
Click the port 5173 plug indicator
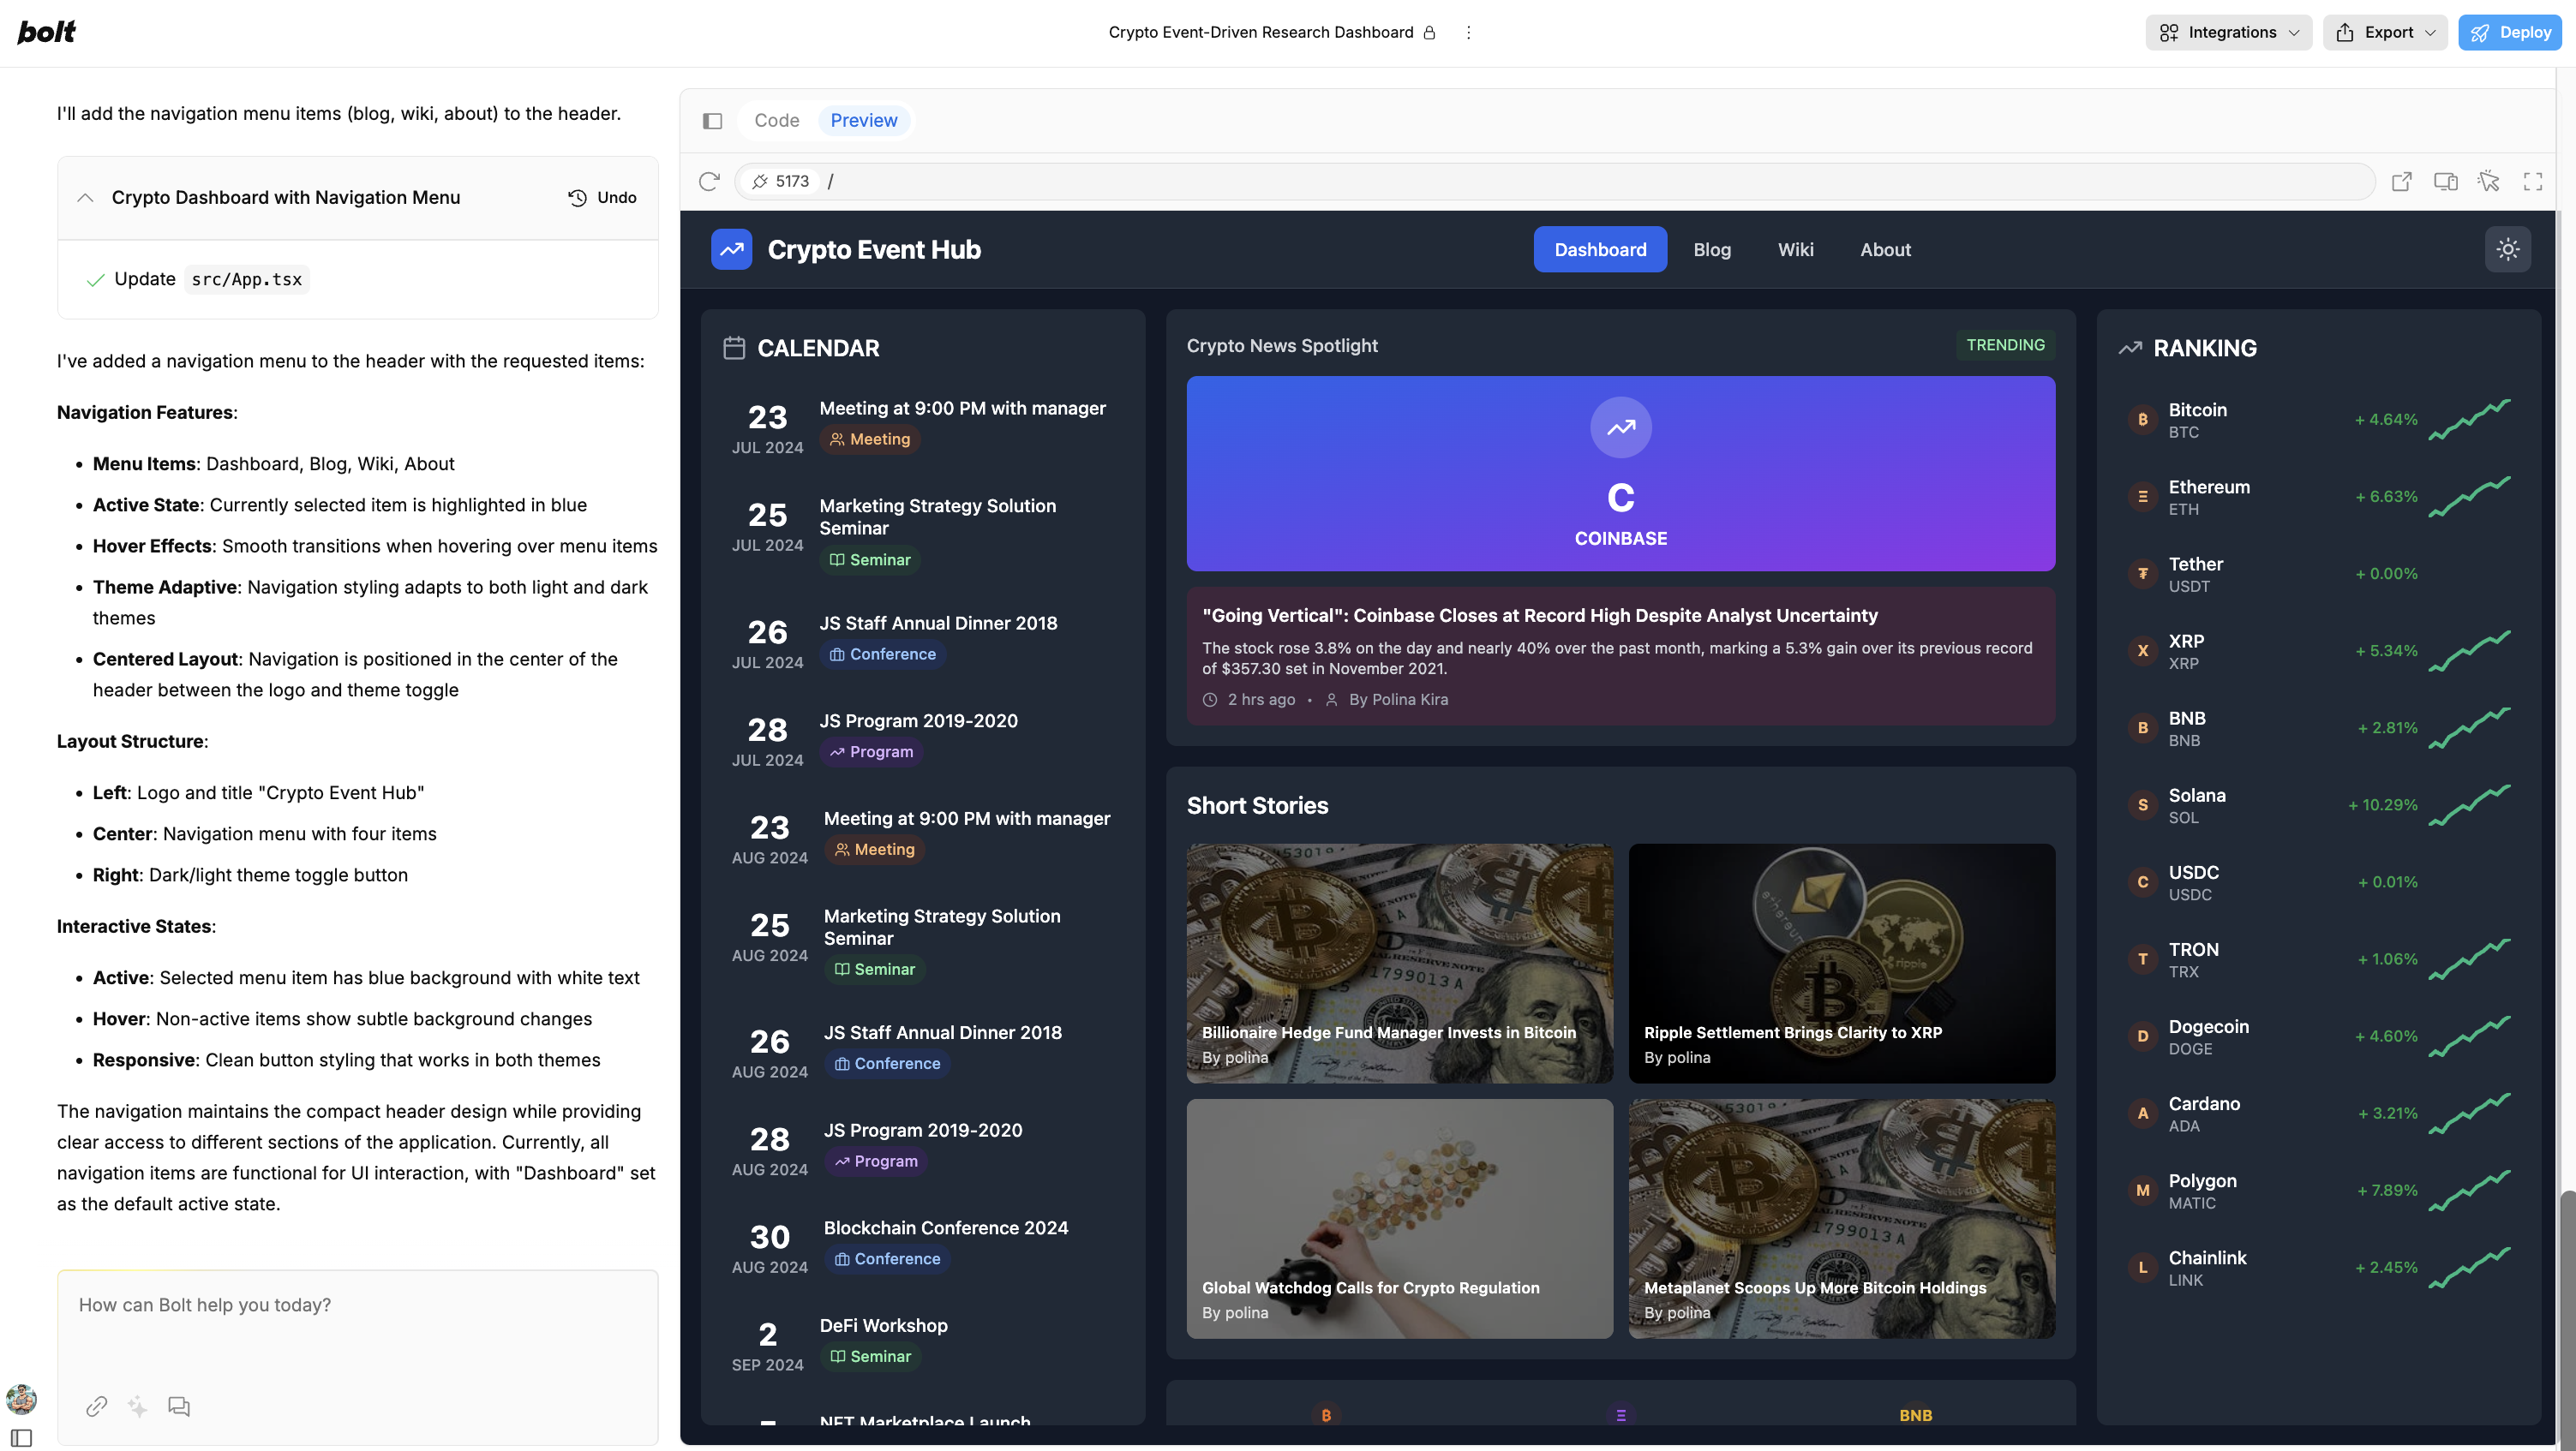coord(780,181)
